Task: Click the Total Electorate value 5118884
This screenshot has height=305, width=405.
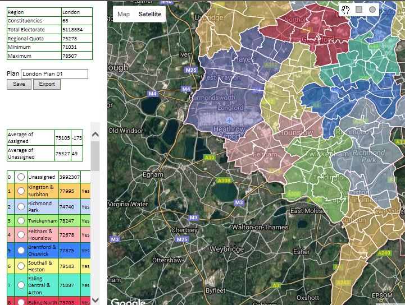Action: (72, 30)
